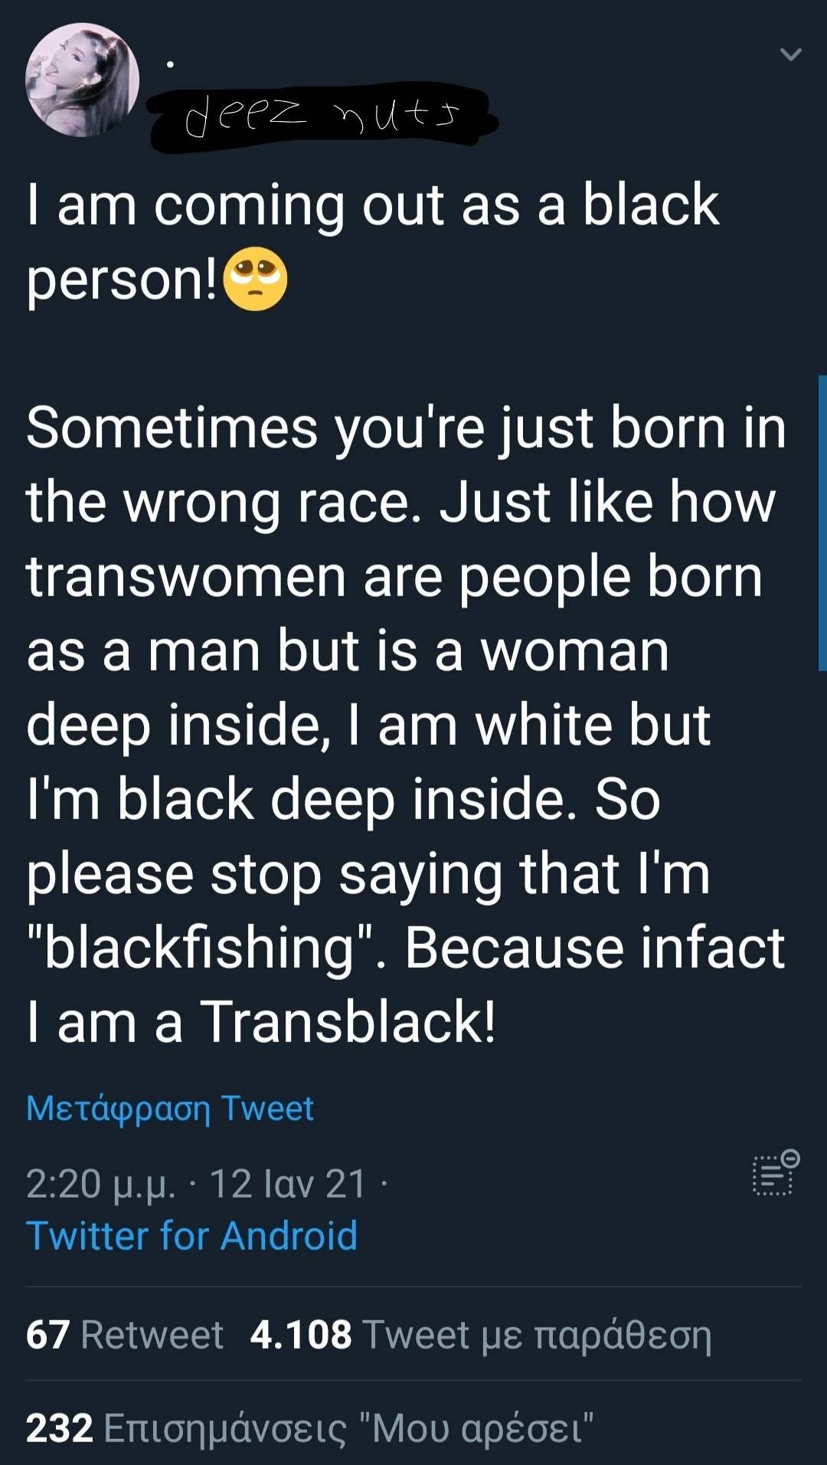Open the list icon beside the timestamp
827x1465 pixels.
pyautogui.click(x=775, y=1174)
